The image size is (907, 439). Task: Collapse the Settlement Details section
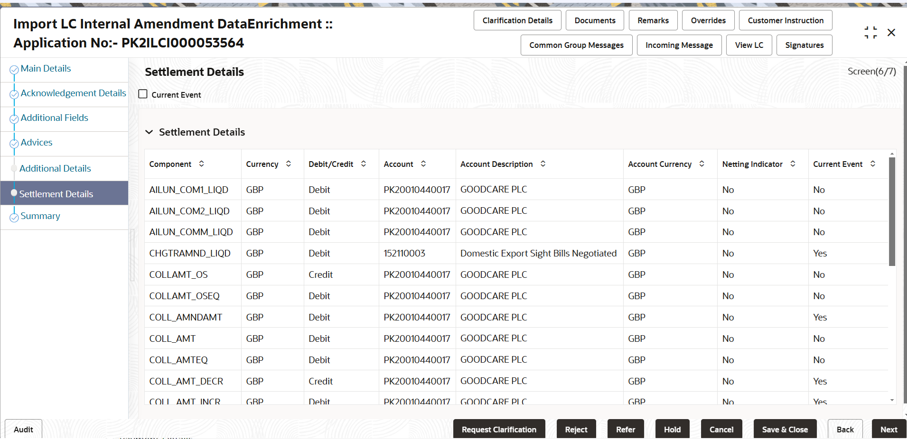(149, 132)
